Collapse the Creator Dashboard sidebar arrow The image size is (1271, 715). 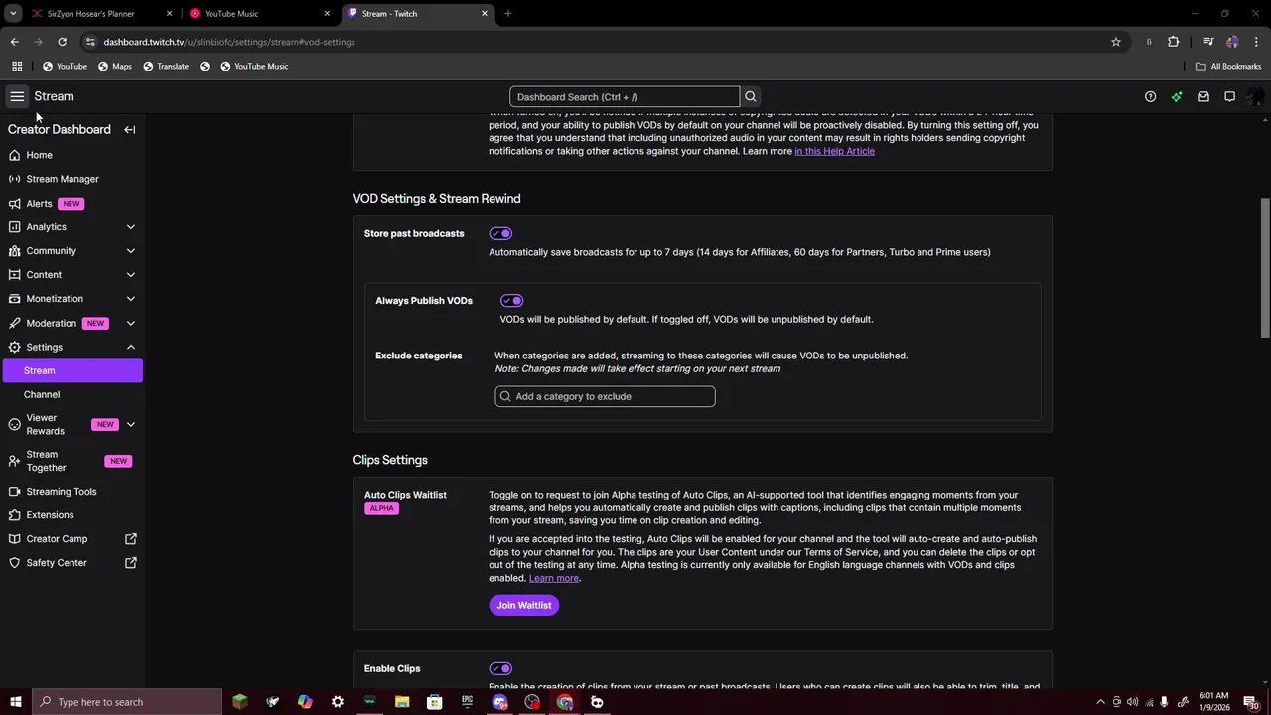click(x=130, y=129)
